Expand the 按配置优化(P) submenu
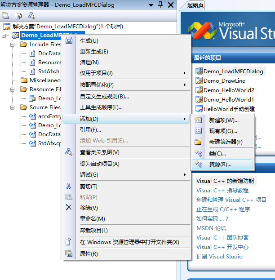 pyautogui.click(x=126, y=85)
